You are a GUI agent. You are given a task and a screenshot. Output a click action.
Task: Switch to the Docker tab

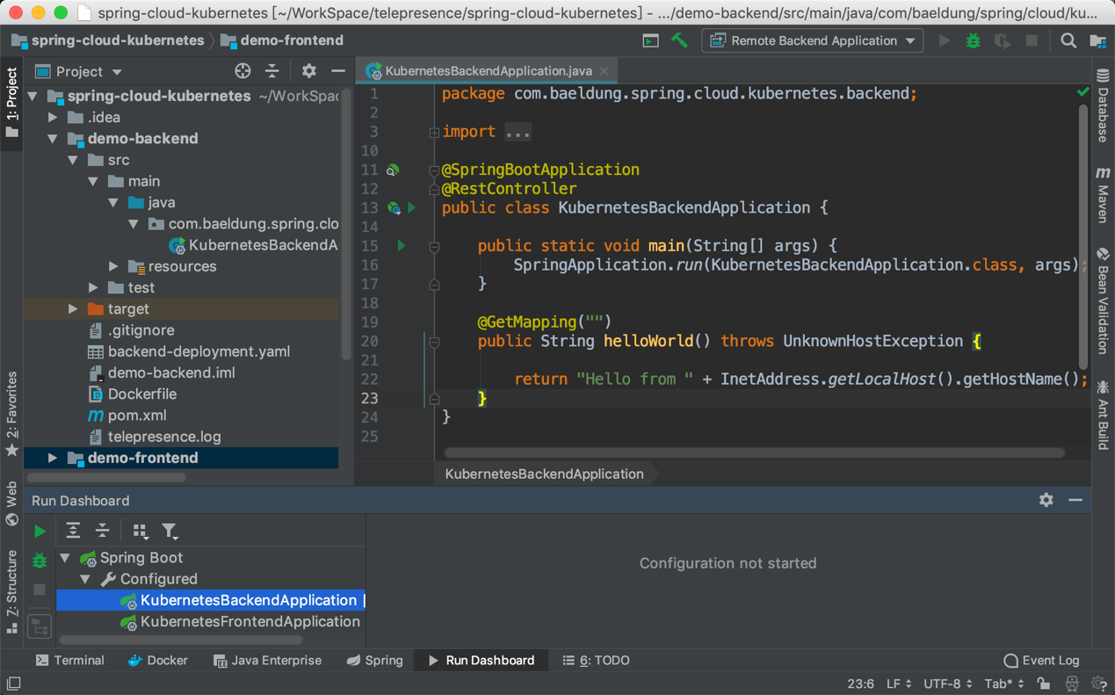click(x=157, y=660)
